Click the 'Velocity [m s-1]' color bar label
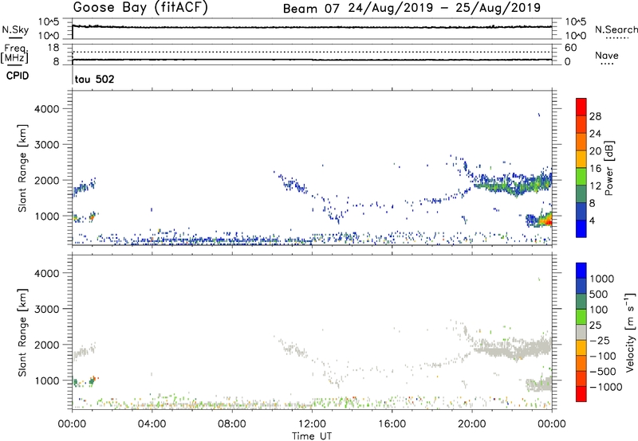 (x=630, y=332)
